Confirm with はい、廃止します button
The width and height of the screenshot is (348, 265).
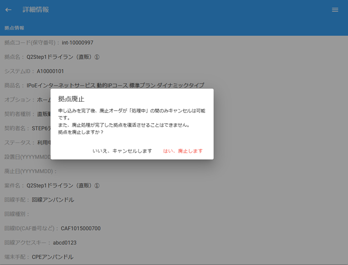click(183, 151)
